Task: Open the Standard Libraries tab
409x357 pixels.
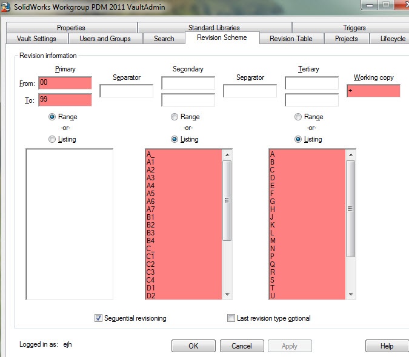Action: click(214, 28)
